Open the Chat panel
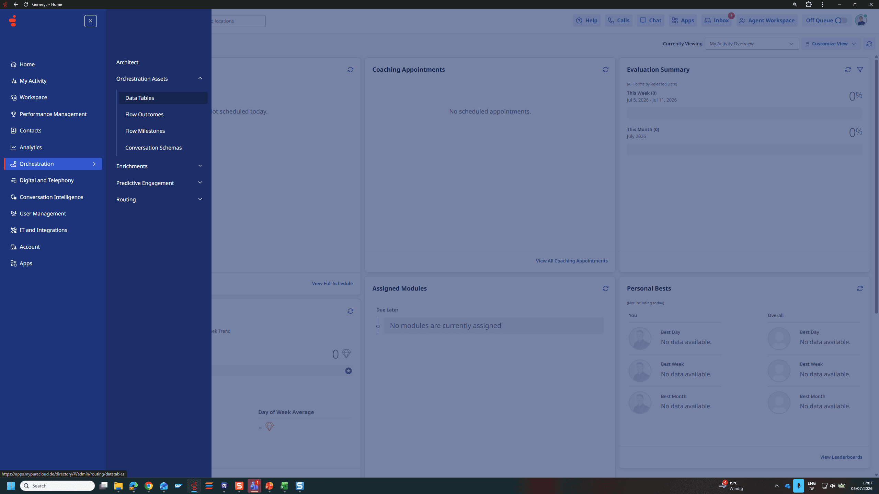Screen dimensions: 879x494 pyautogui.click(x=650, y=21)
